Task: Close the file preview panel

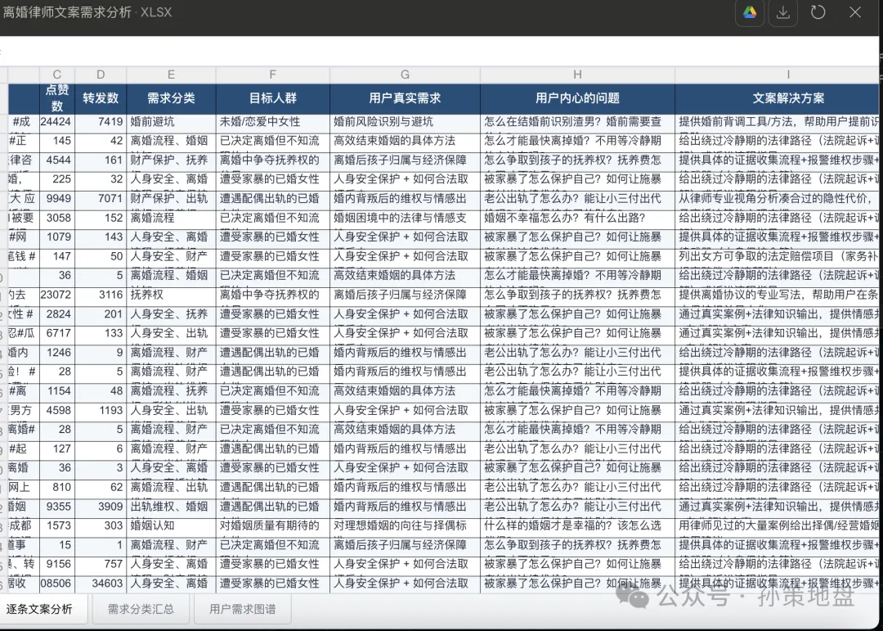Action: coord(854,12)
